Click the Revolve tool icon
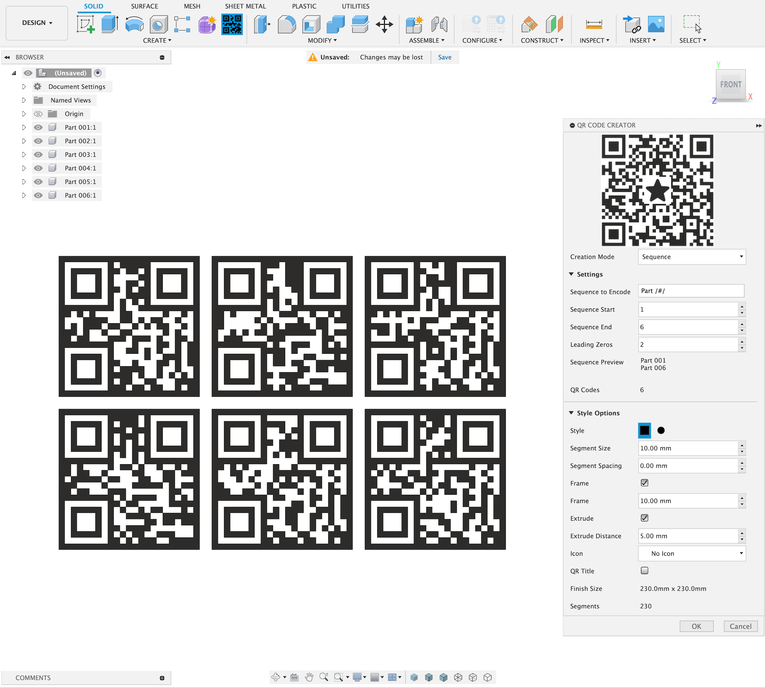Viewport: 765px width, 688px height. [134, 24]
